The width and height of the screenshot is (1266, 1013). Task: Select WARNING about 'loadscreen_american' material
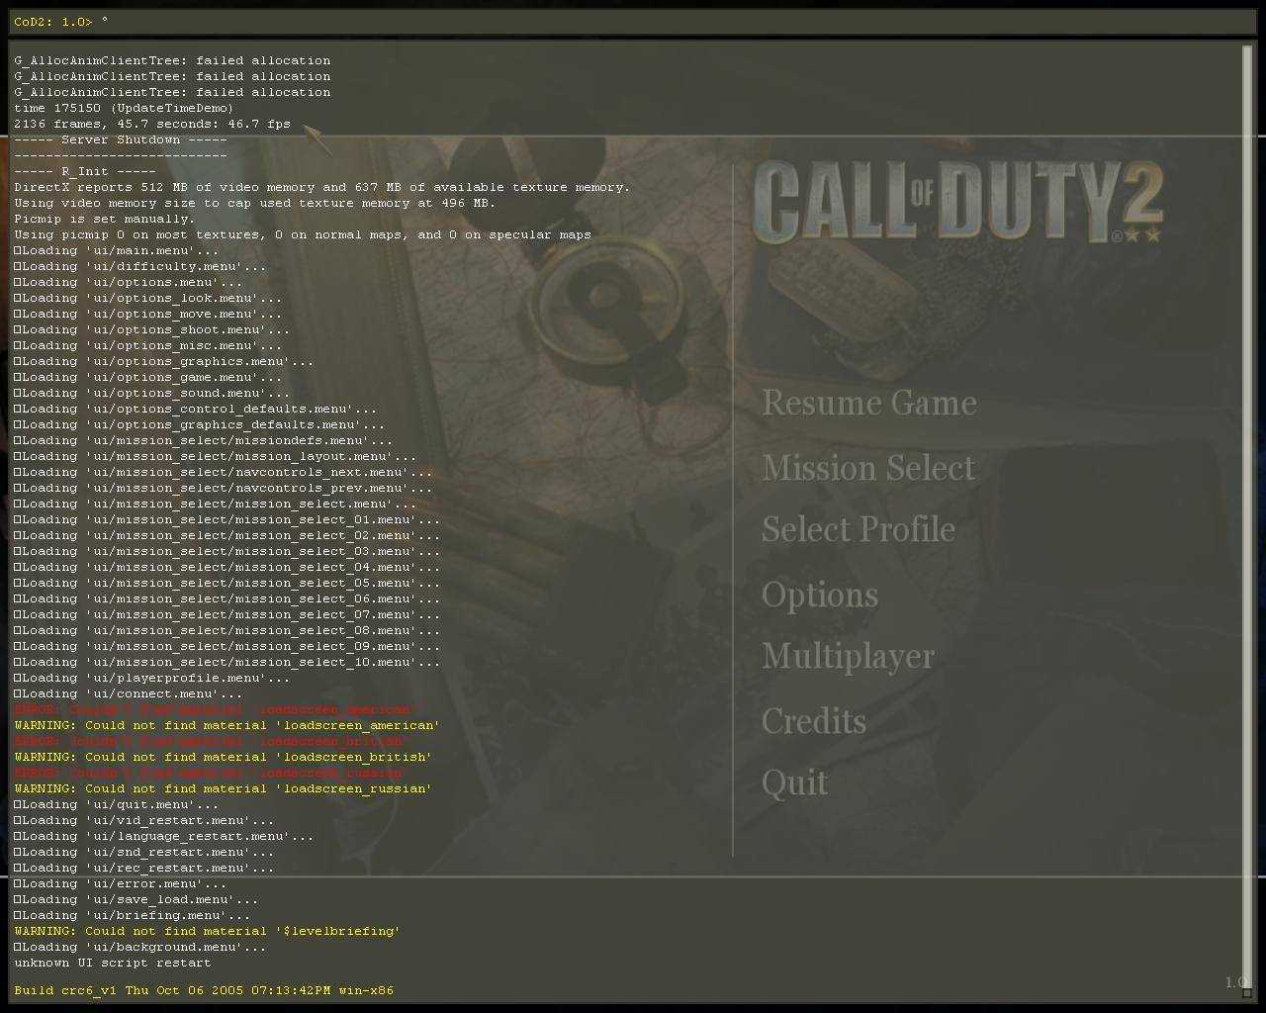click(227, 725)
